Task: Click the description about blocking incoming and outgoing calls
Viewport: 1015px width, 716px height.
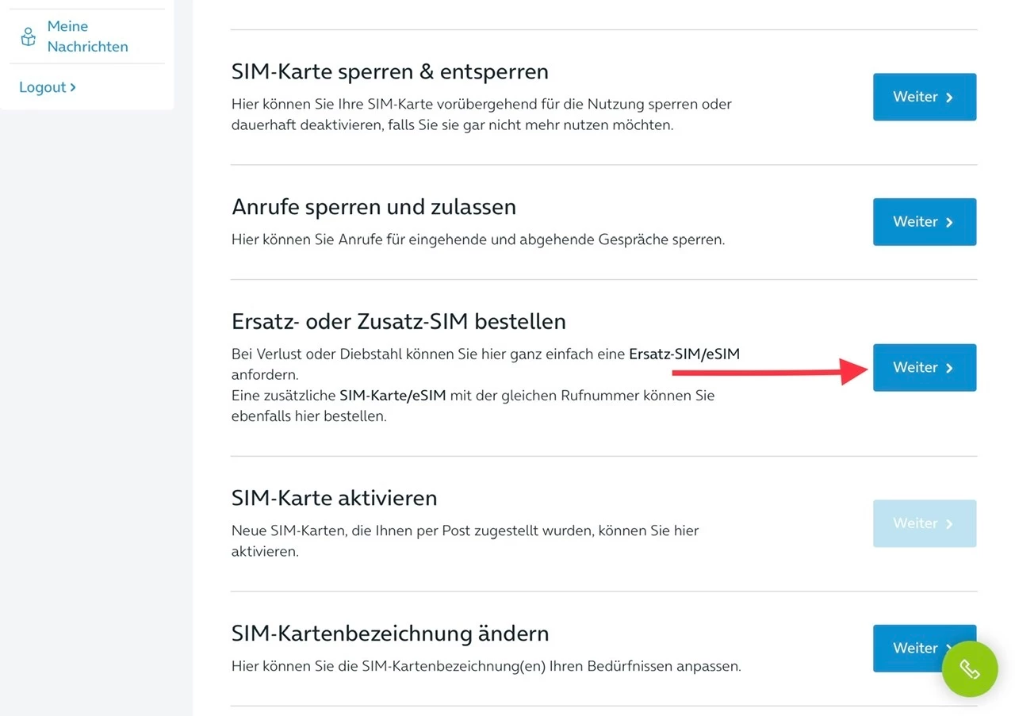Action: pyautogui.click(x=477, y=239)
